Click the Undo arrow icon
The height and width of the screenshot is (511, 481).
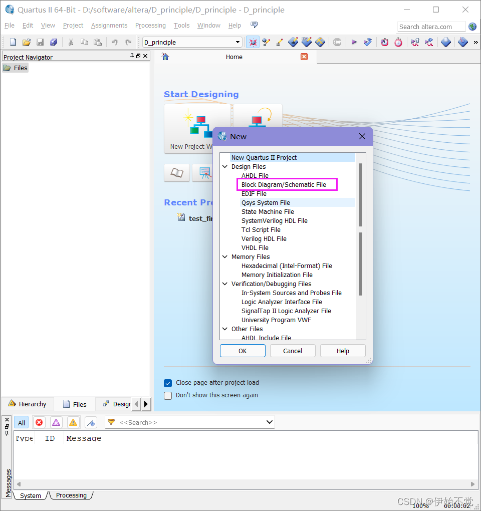pyautogui.click(x=114, y=42)
